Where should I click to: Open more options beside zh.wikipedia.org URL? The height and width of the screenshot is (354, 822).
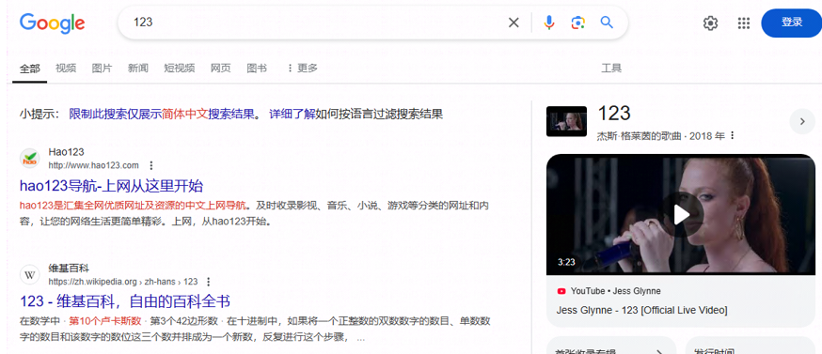coord(208,282)
